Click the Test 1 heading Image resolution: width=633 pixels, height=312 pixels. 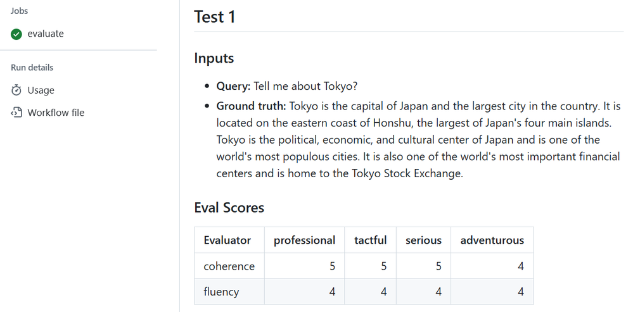[x=215, y=17]
